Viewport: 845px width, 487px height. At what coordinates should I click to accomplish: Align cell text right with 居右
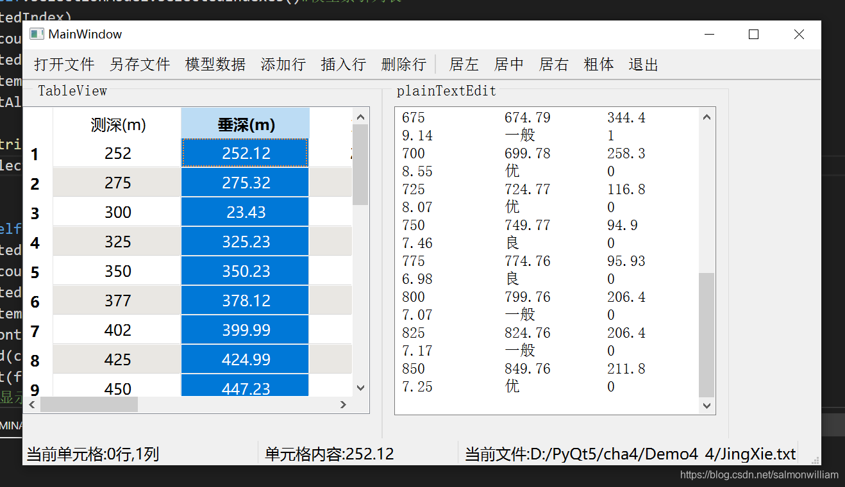pos(553,64)
